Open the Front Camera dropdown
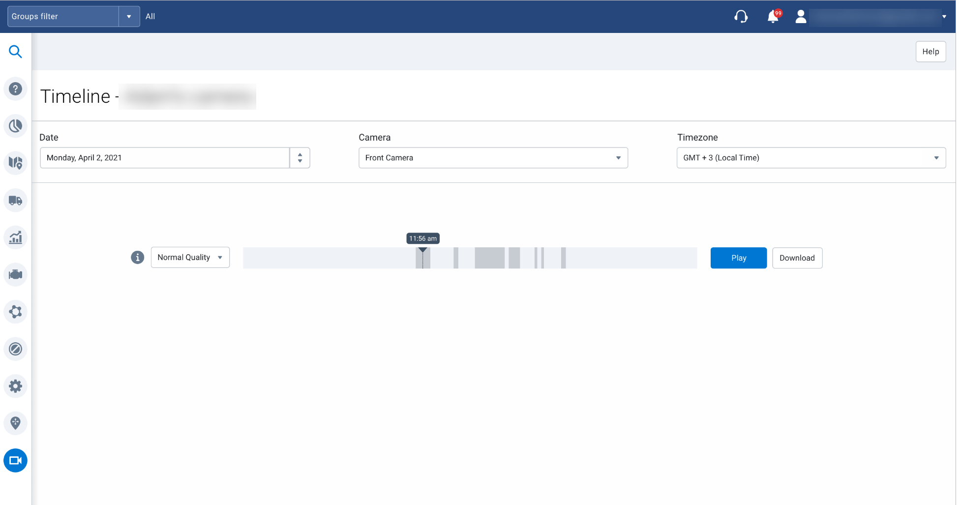This screenshot has width=959, height=505. click(x=493, y=158)
